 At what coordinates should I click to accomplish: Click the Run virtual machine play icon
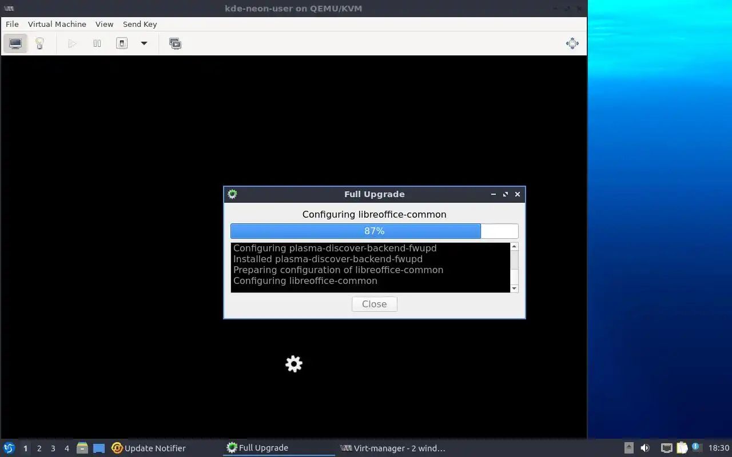pyautogui.click(x=72, y=43)
